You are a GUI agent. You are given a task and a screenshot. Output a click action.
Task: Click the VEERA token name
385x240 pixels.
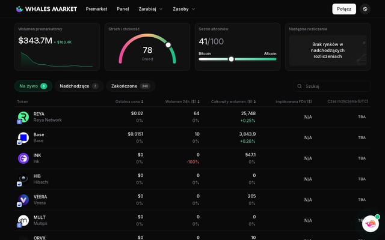click(40, 197)
